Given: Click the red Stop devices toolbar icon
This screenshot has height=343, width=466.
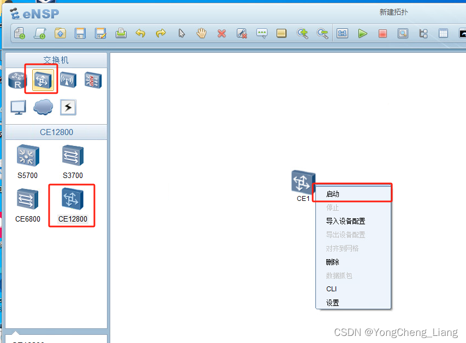Looking at the screenshot, I should tap(383, 33).
